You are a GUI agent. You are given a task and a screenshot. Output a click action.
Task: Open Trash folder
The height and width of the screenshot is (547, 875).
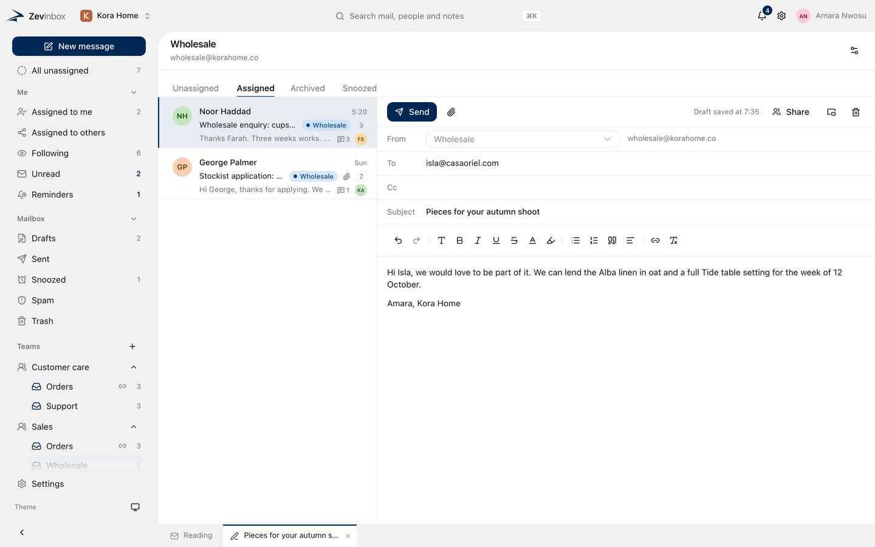79,321
